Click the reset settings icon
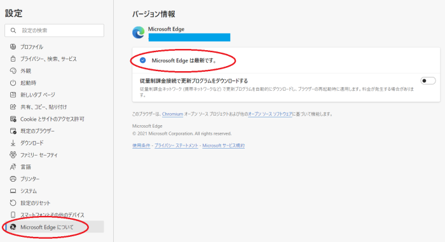Screen dimensions: 445x242 [13, 203]
